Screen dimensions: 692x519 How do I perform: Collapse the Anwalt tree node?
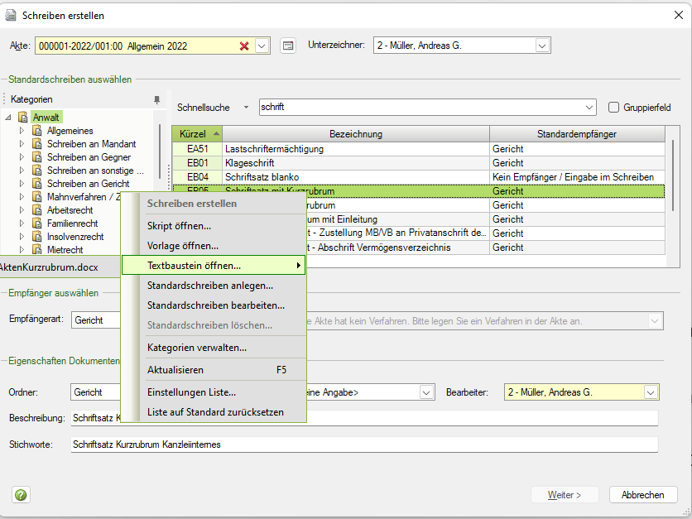(8, 118)
